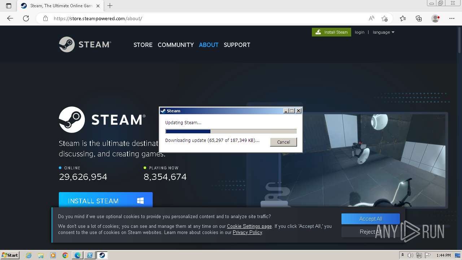Open the Favorites list icon
The width and height of the screenshot is (462, 260).
(x=403, y=18)
